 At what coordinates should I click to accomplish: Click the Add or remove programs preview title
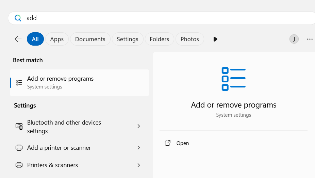click(234, 105)
